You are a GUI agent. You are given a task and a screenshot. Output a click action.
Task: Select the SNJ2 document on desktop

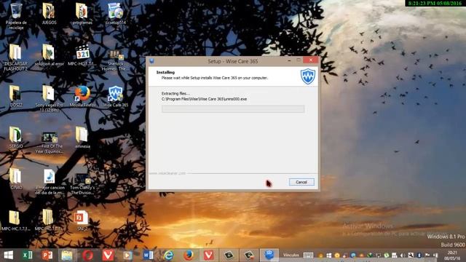[x=81, y=221]
